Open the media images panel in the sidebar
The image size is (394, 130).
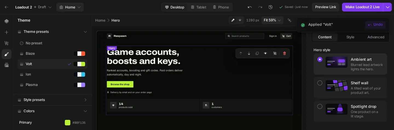point(7,65)
